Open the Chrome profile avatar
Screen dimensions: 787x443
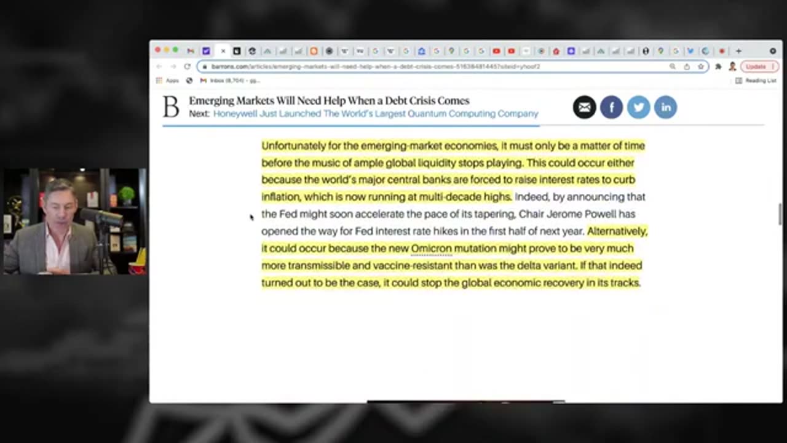tap(732, 66)
